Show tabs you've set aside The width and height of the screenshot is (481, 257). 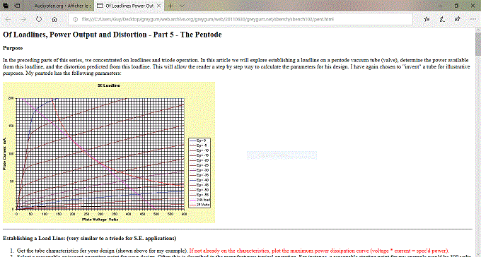coord(6,6)
